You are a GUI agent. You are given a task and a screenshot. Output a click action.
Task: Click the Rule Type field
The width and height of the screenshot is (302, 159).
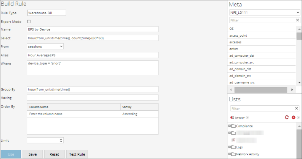47,13
